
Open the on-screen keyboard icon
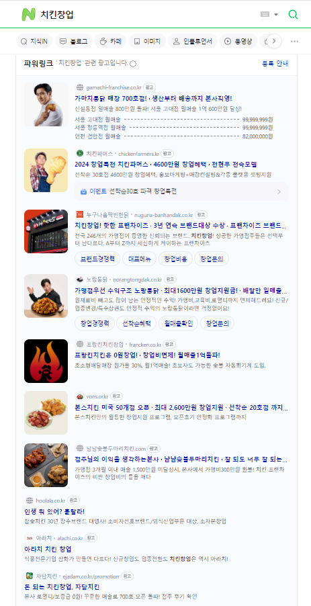click(265, 14)
